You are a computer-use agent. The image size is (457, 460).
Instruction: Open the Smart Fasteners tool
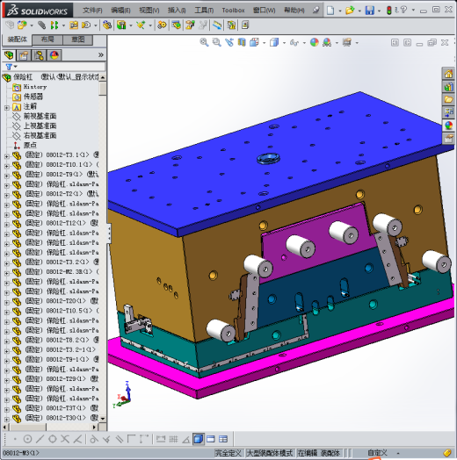(x=74, y=25)
